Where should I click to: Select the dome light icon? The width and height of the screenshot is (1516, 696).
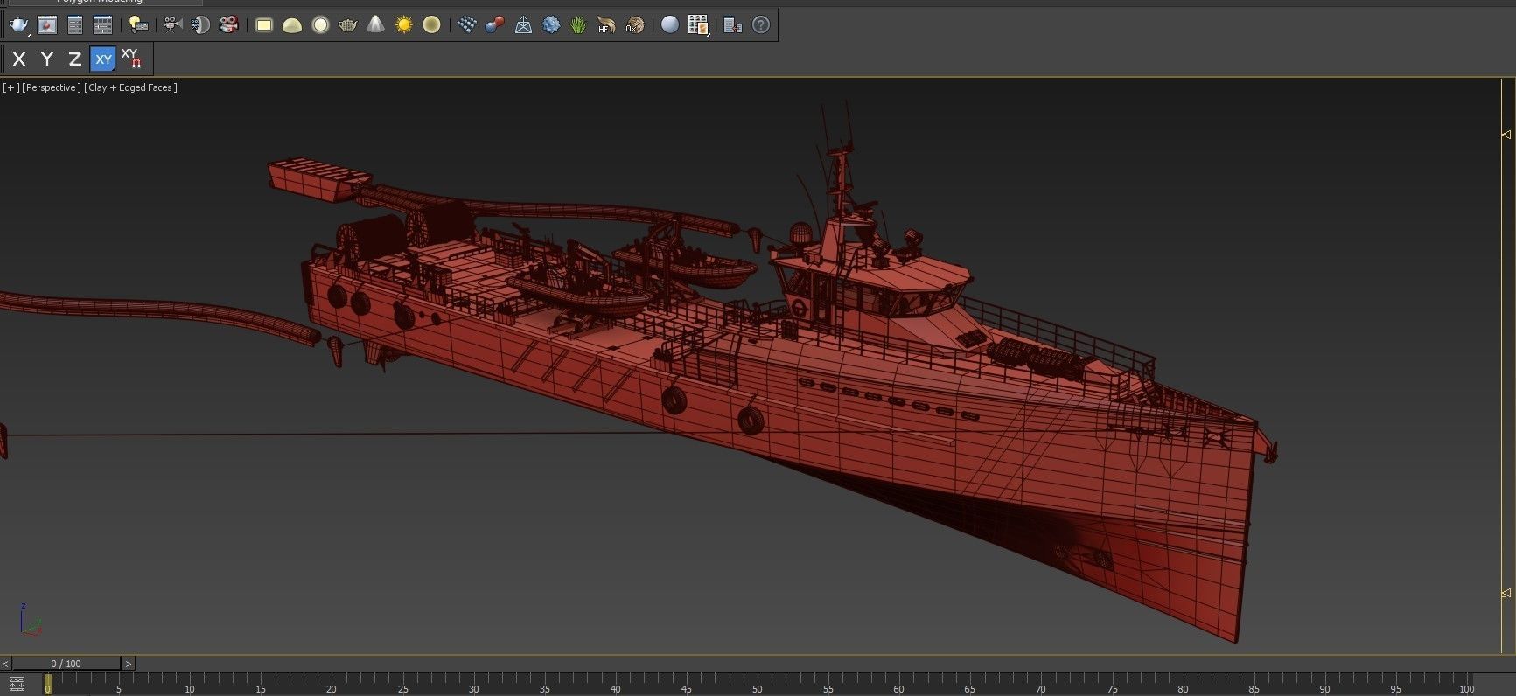(292, 25)
